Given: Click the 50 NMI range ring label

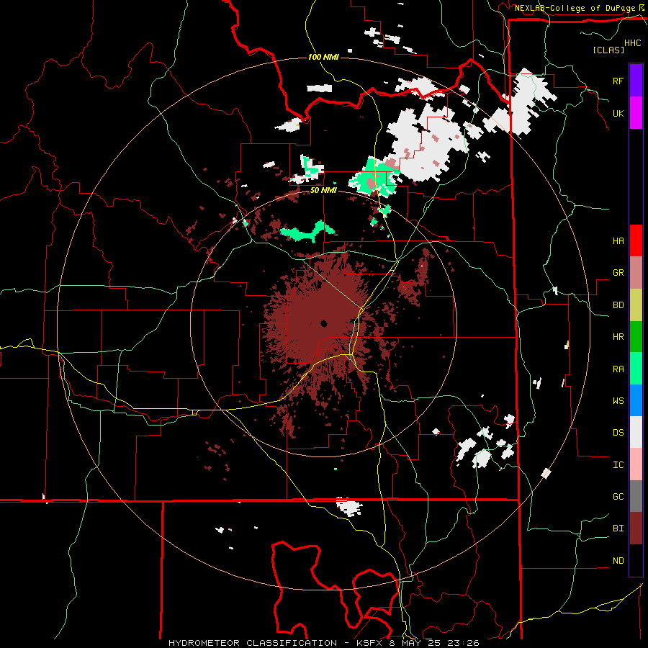Looking at the screenshot, I should tap(323, 190).
